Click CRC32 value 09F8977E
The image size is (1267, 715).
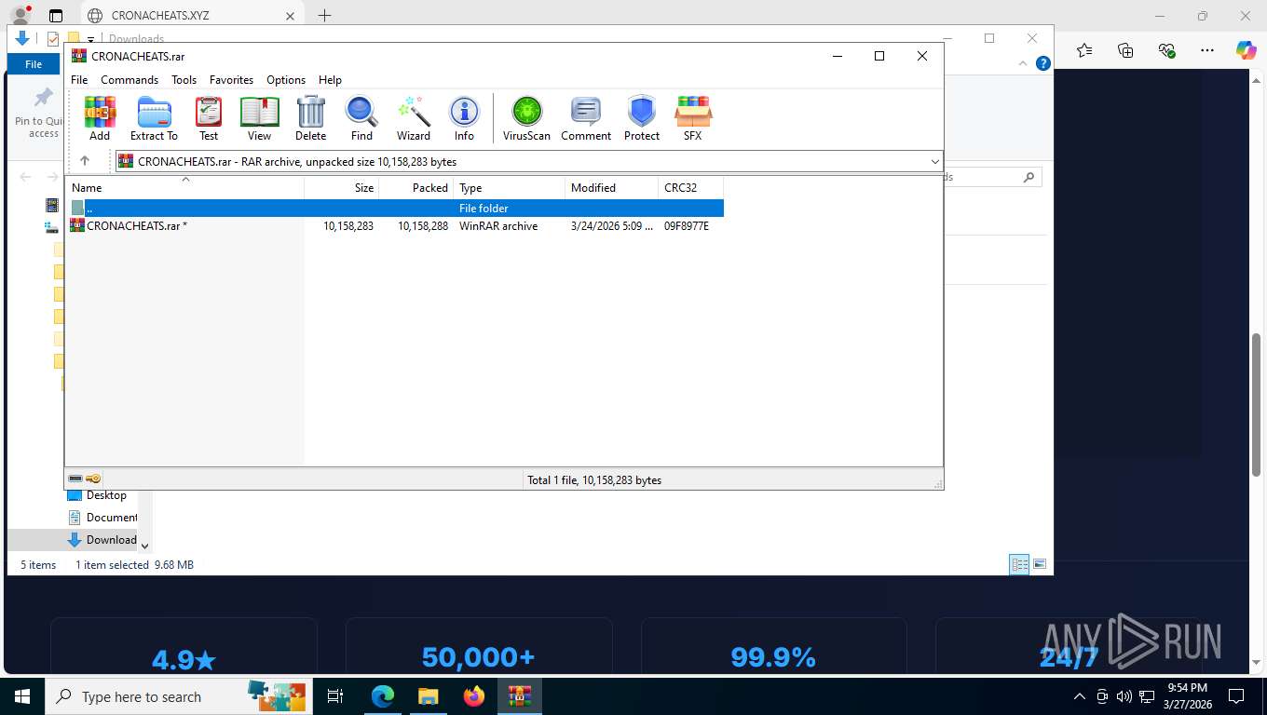tap(687, 225)
